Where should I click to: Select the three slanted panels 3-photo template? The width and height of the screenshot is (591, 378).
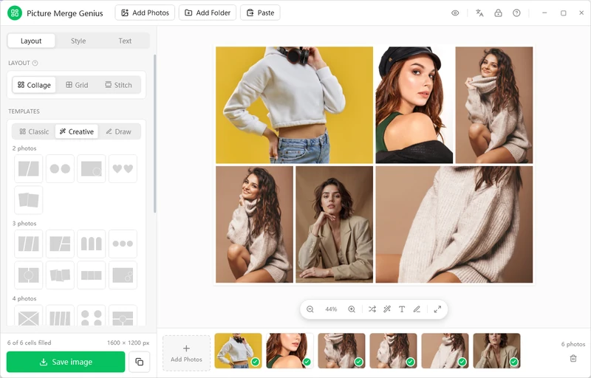29,244
